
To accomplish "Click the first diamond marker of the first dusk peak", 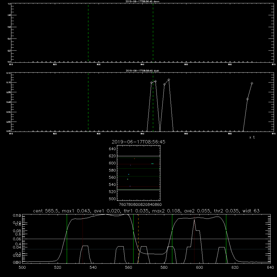I will 151,83.
